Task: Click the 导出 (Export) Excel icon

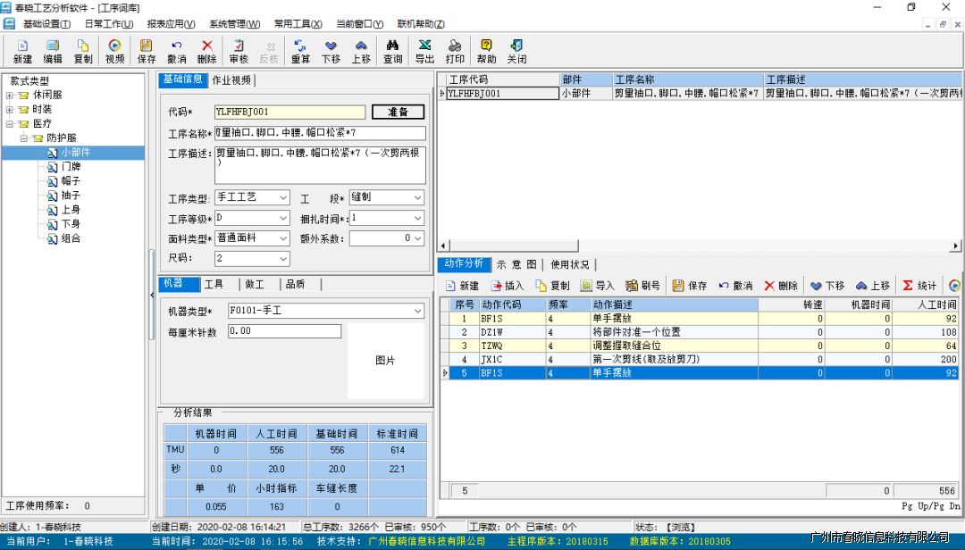Action: tap(424, 51)
